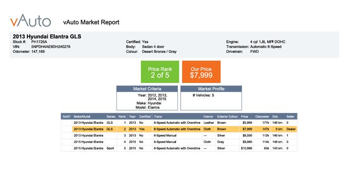Click distance 140 km. cell

coord(278,135)
